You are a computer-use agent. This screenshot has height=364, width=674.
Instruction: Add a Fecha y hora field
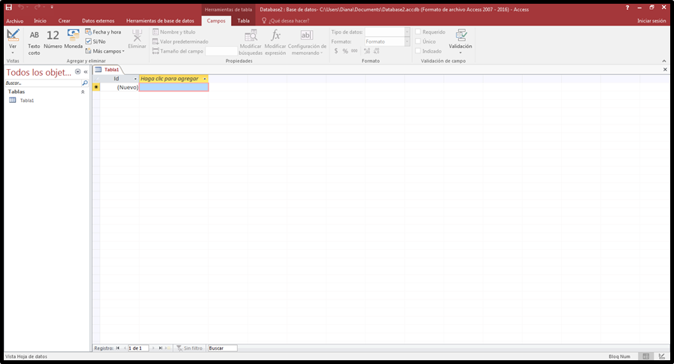pyautogui.click(x=103, y=32)
